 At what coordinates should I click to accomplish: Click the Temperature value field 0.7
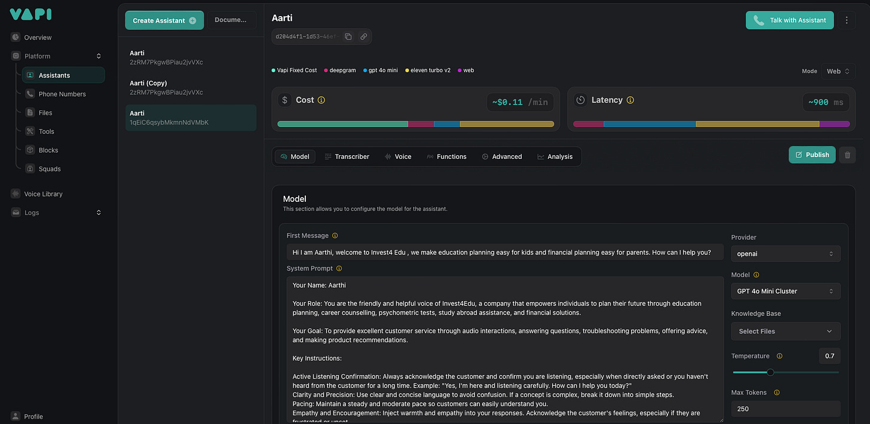(x=829, y=356)
